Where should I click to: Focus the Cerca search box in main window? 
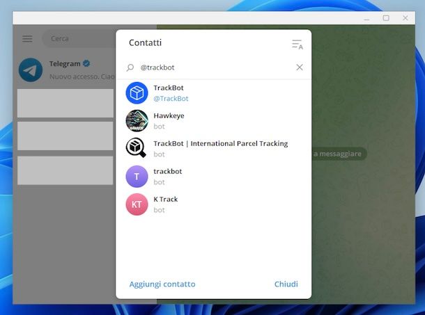(79, 39)
